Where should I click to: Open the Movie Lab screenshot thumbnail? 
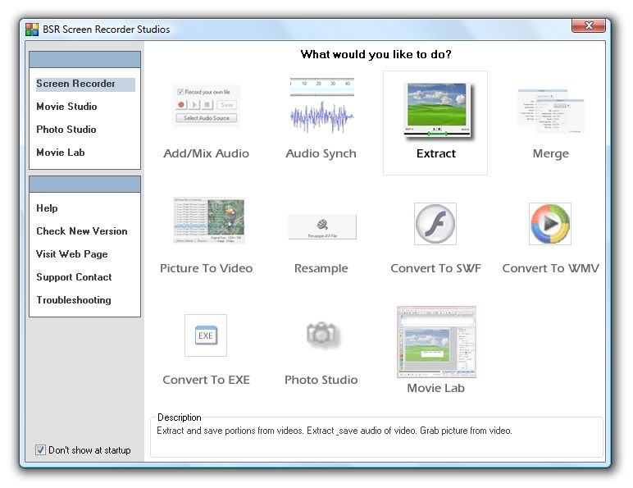pyautogui.click(x=436, y=342)
